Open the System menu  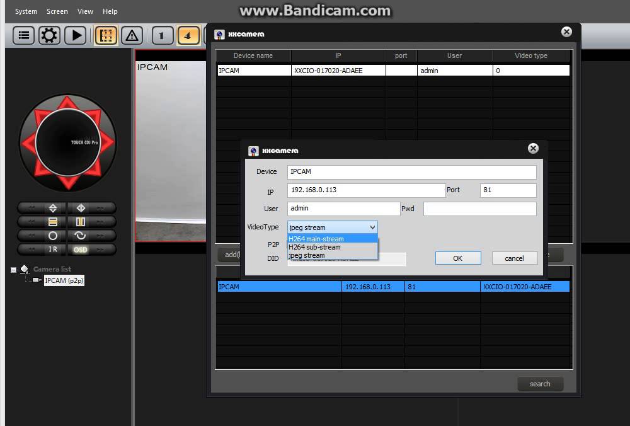pyautogui.click(x=26, y=11)
